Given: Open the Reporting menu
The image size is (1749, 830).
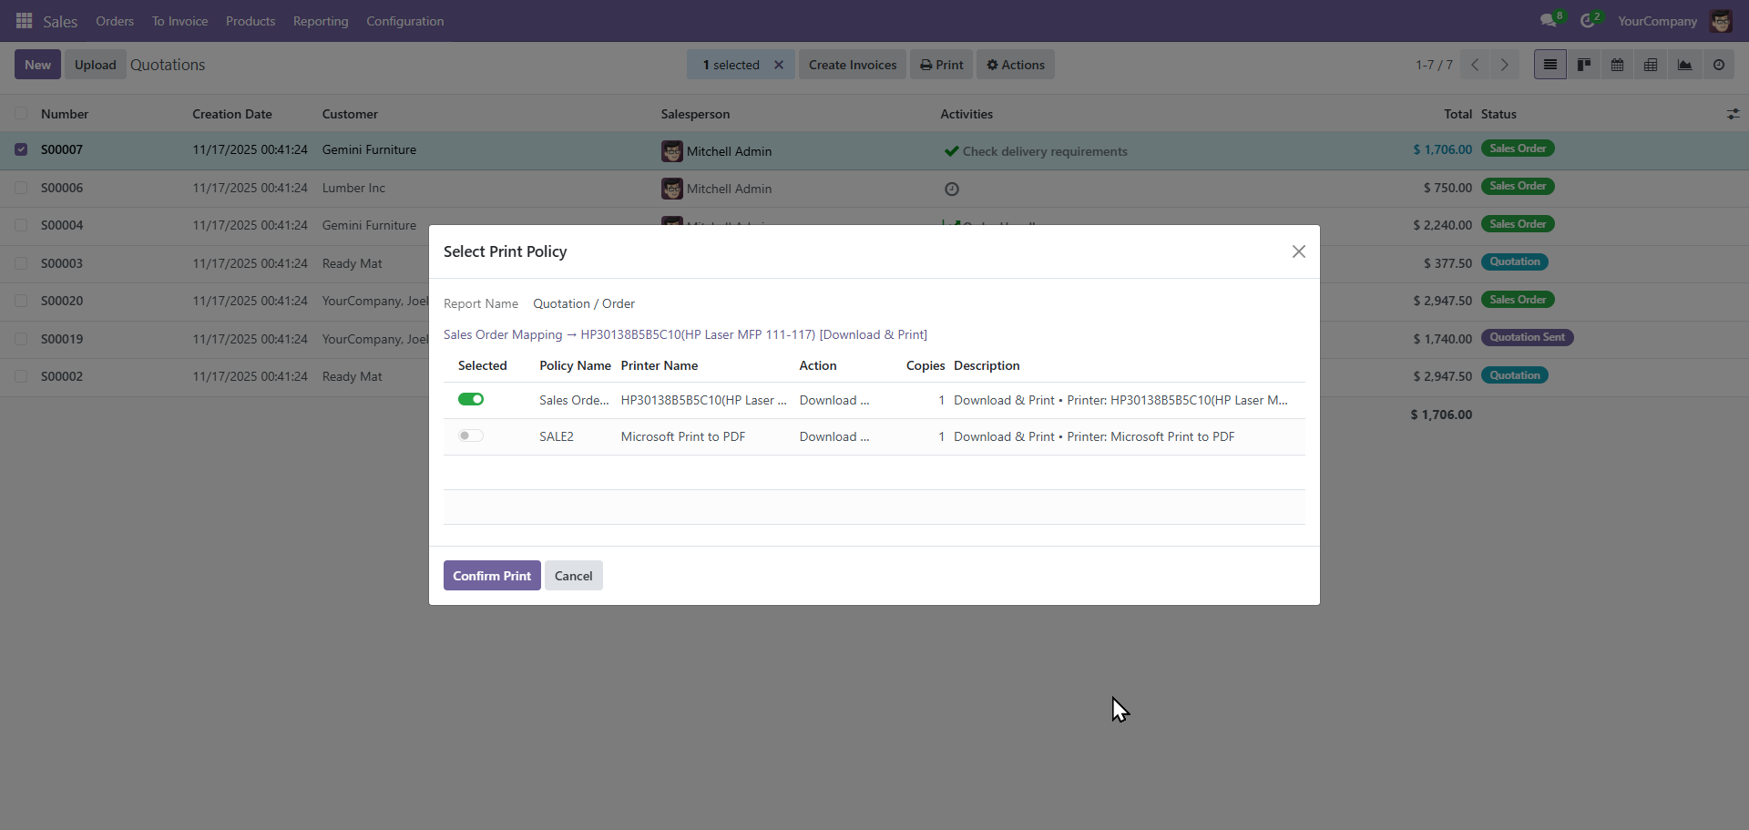Looking at the screenshot, I should point(321,21).
